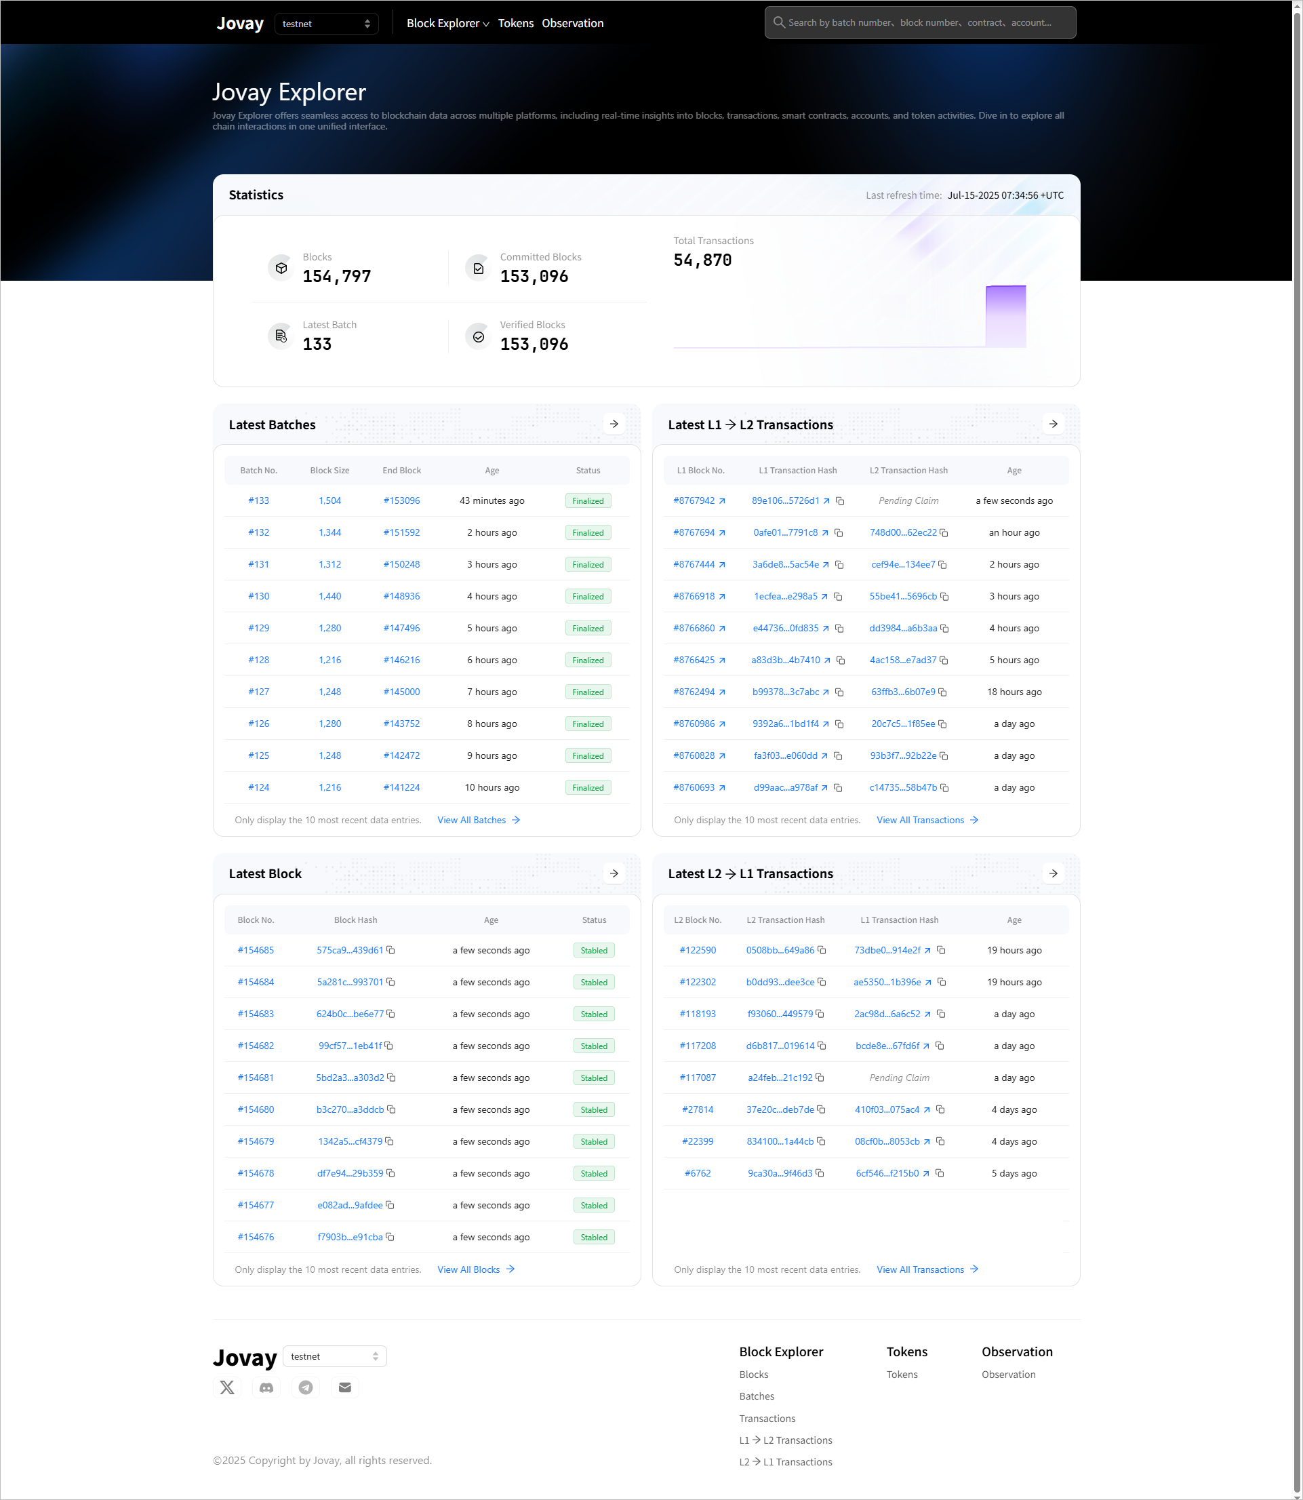This screenshot has height=1500, width=1303.
Task: Open L2 block #122590
Action: [698, 950]
